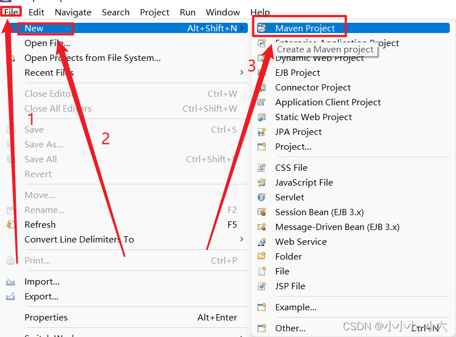Click the Export icon
This screenshot has height=337, width=456.
tap(11, 297)
